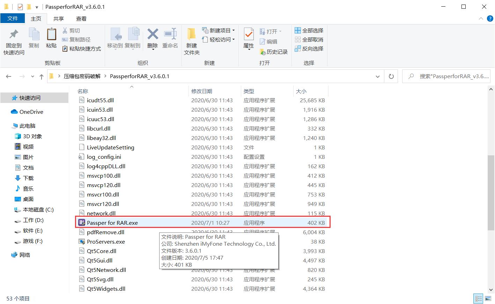Switch to large icons view in status bar
The image size is (495, 304).
[488, 299]
